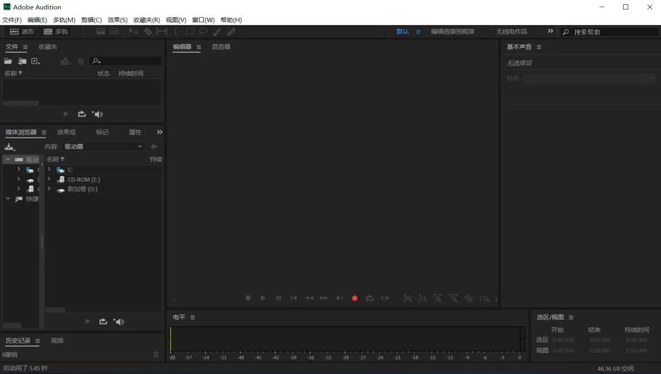Select the Razor tool in toolbar
Image resolution: width=661 pixels, height=374 pixels.
point(148,32)
